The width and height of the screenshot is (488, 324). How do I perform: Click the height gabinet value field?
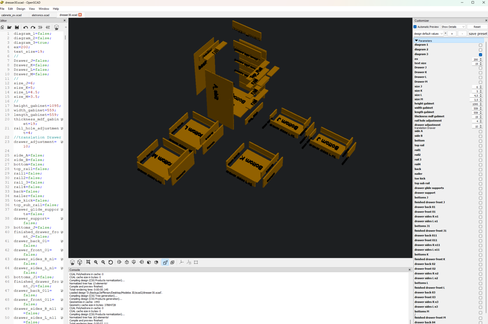[x=475, y=104]
